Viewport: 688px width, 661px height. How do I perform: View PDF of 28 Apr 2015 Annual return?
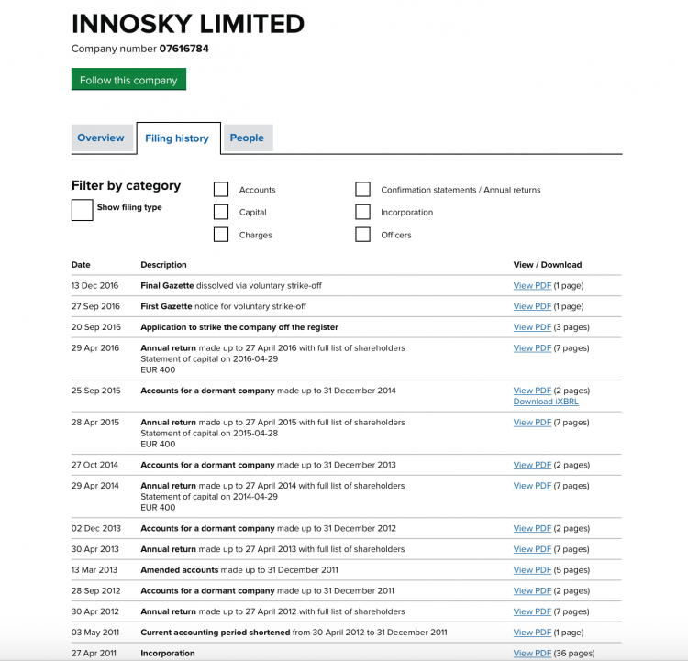click(x=532, y=423)
